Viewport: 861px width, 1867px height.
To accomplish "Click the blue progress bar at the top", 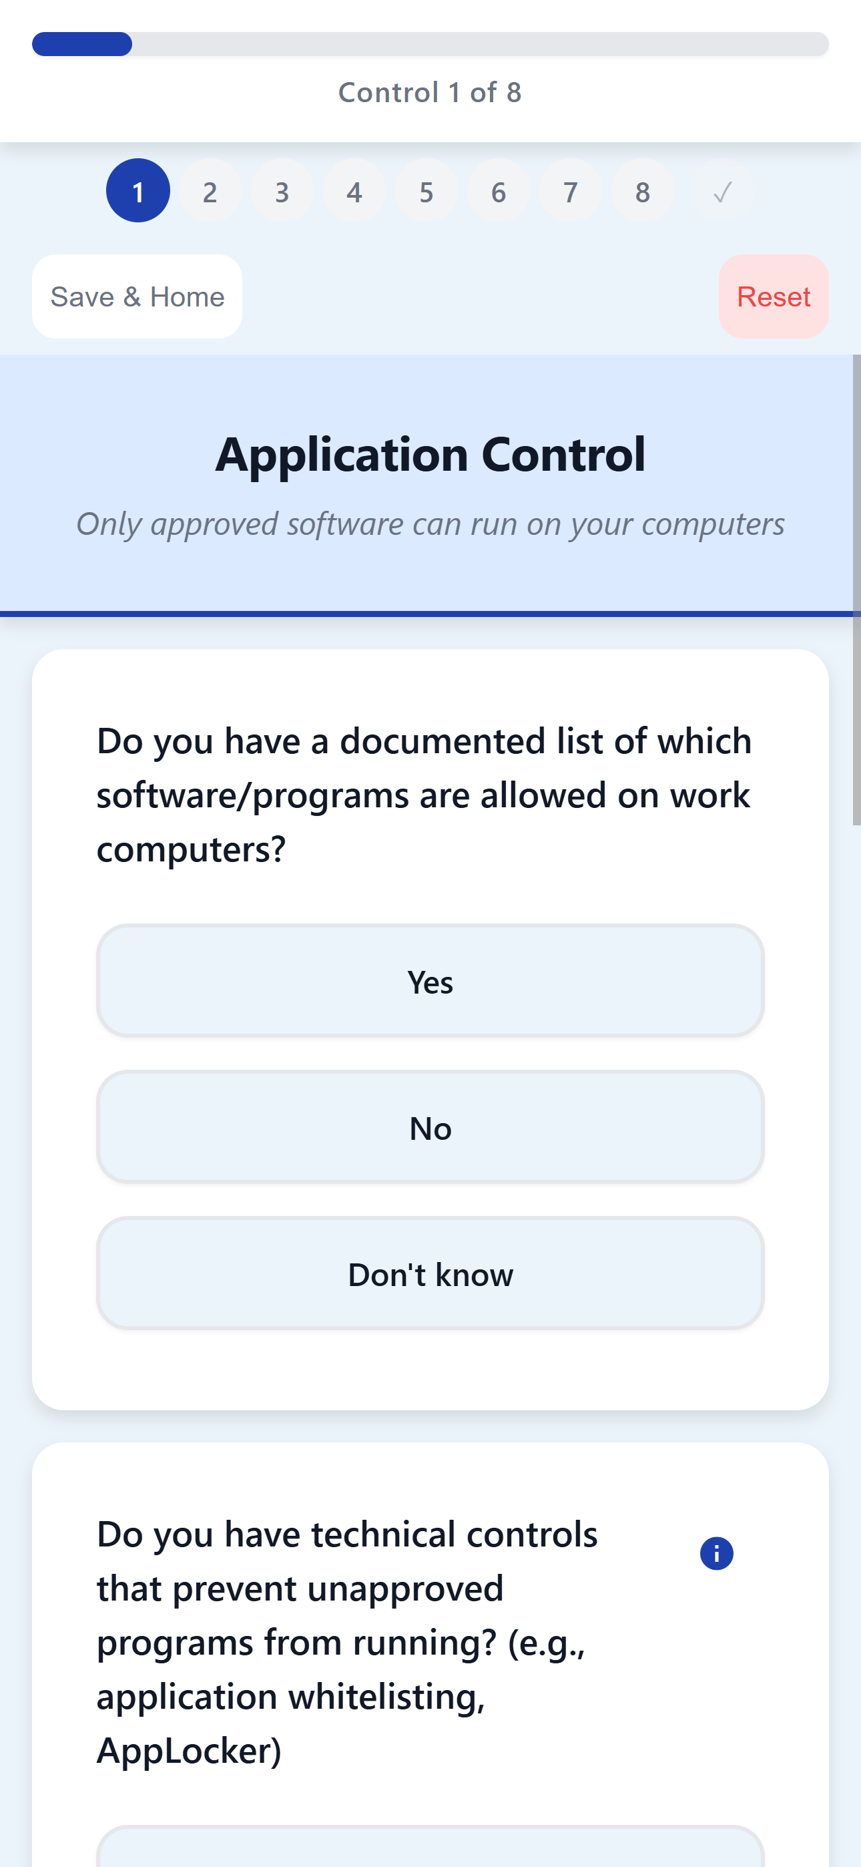I will coord(81,43).
